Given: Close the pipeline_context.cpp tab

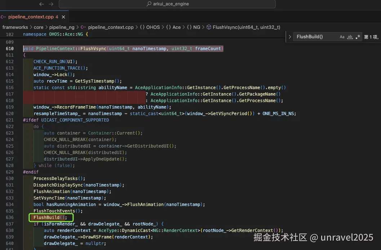Looking at the screenshot, I should click(63, 17).
